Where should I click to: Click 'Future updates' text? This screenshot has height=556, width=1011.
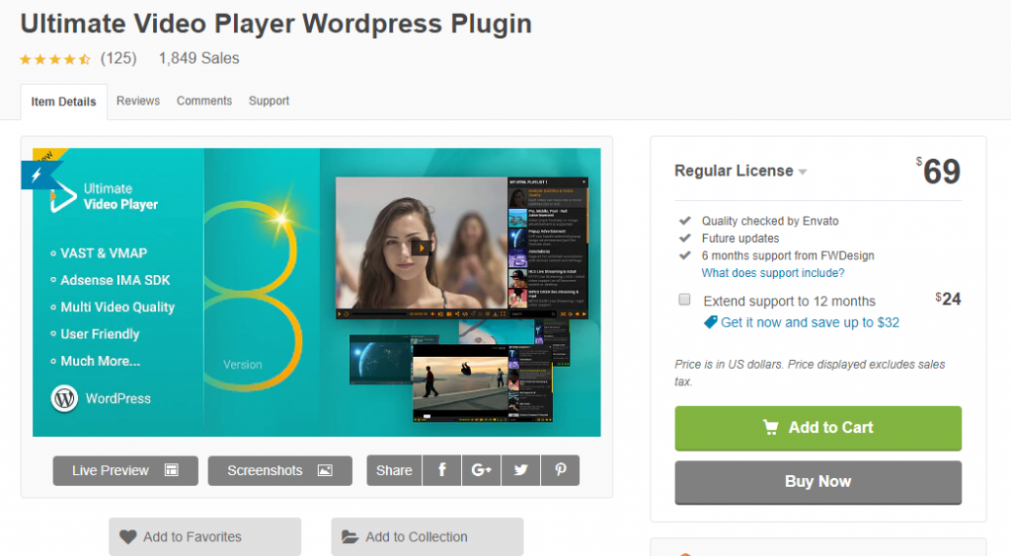click(740, 239)
